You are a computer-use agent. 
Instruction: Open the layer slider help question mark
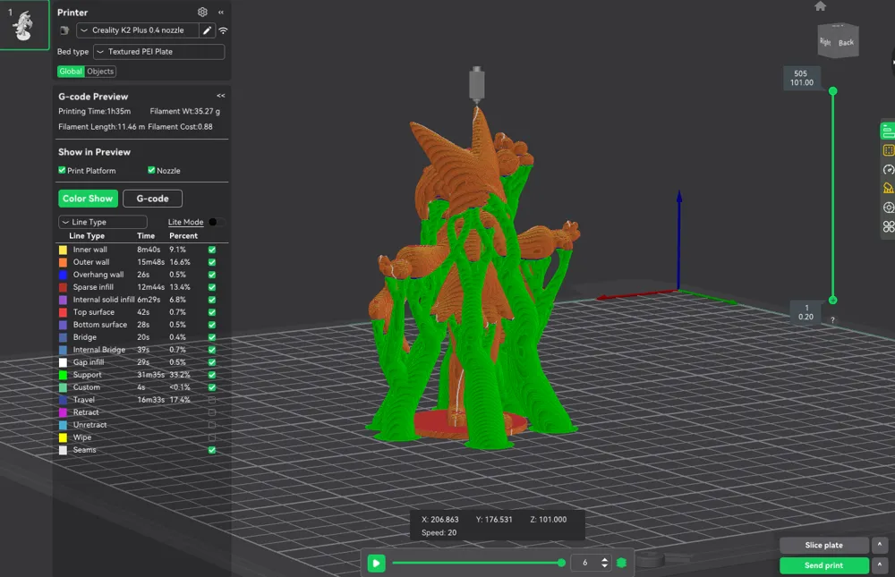tap(832, 320)
